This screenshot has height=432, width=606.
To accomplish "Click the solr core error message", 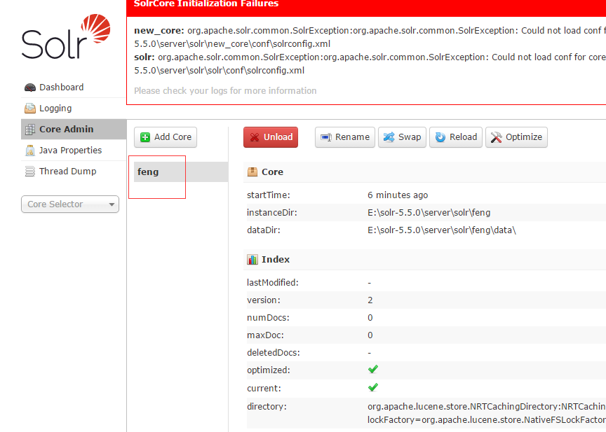I will point(370,64).
